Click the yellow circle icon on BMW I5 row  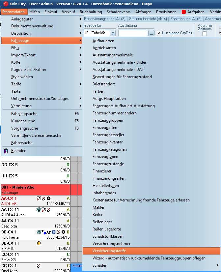click(39, 243)
